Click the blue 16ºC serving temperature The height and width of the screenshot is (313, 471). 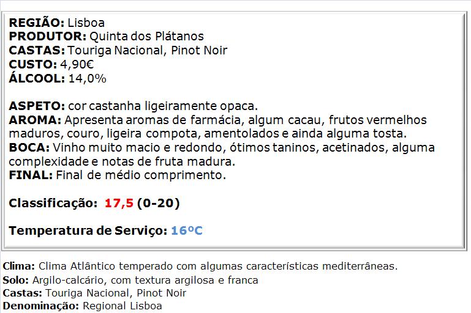187,230
